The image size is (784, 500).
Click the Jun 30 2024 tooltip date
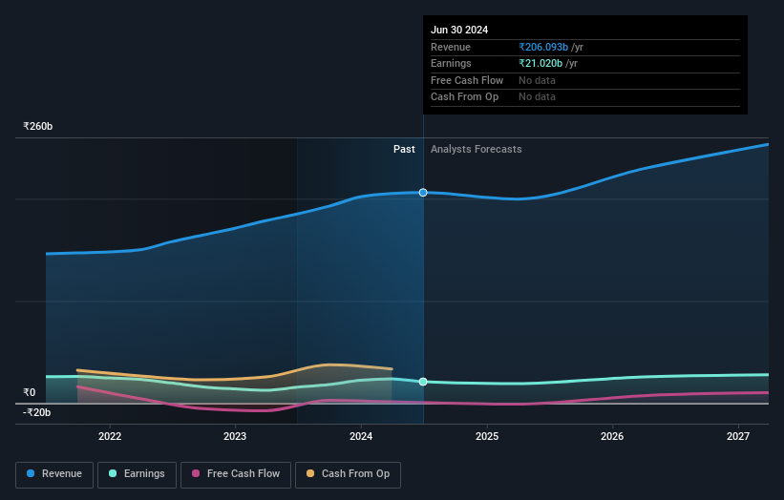[x=459, y=30]
